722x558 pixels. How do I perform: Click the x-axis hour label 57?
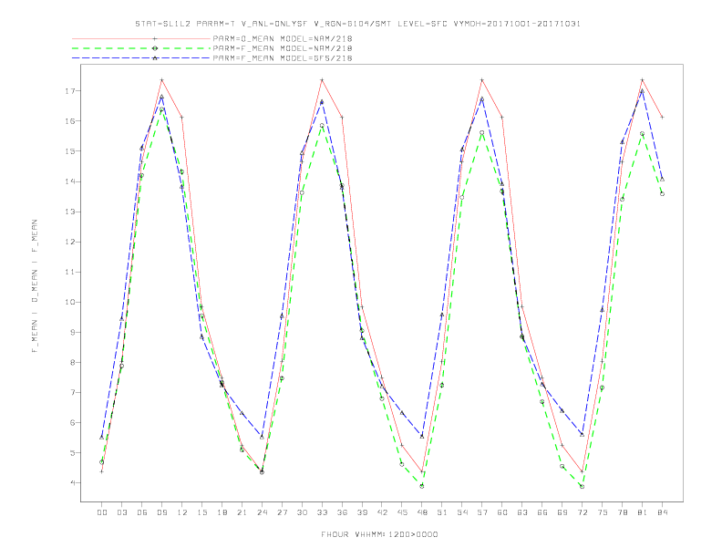(482, 512)
